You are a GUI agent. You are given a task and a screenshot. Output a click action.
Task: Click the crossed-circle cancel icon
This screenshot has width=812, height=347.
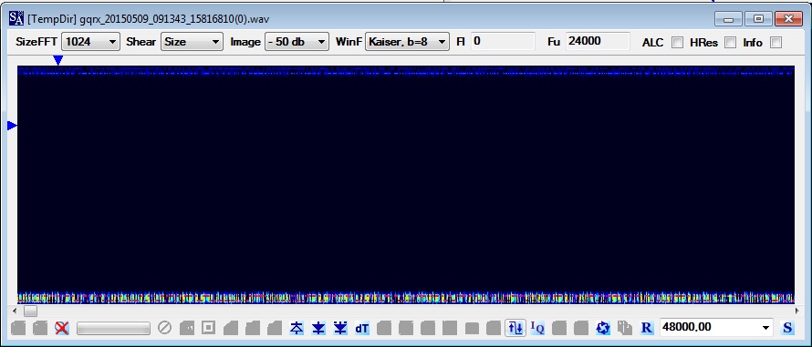coord(164,327)
